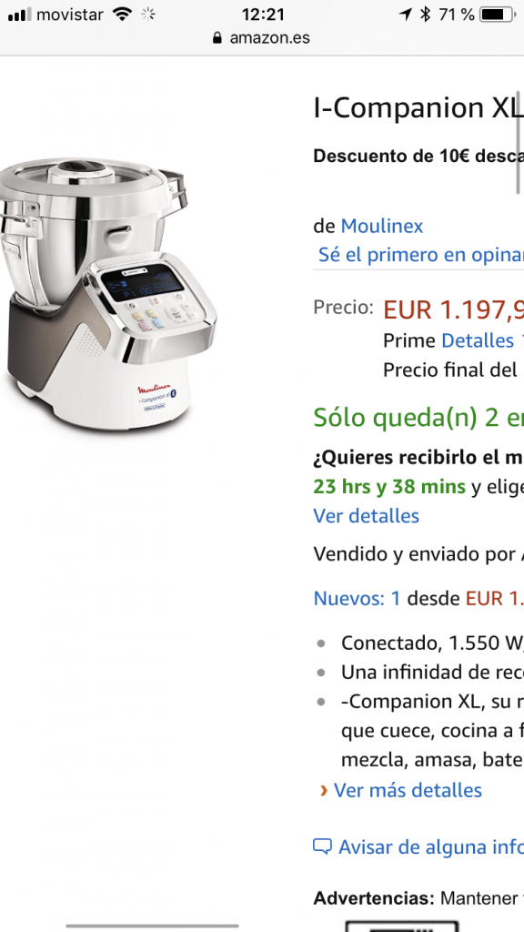Tap the battery indicator icon

point(497,15)
